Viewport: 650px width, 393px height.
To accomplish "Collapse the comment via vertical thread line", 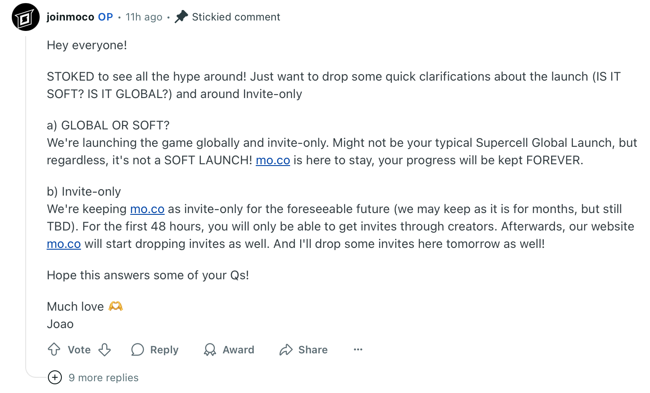I will pyautogui.click(x=26, y=196).
